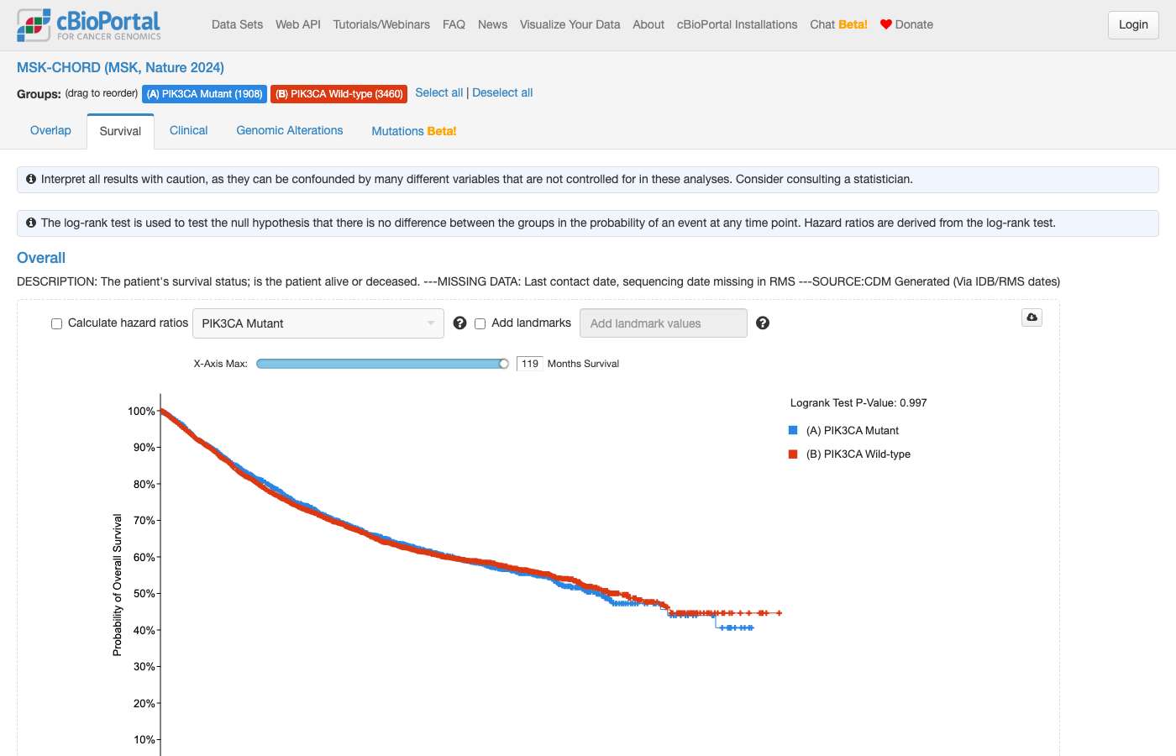Open the News page

492,24
